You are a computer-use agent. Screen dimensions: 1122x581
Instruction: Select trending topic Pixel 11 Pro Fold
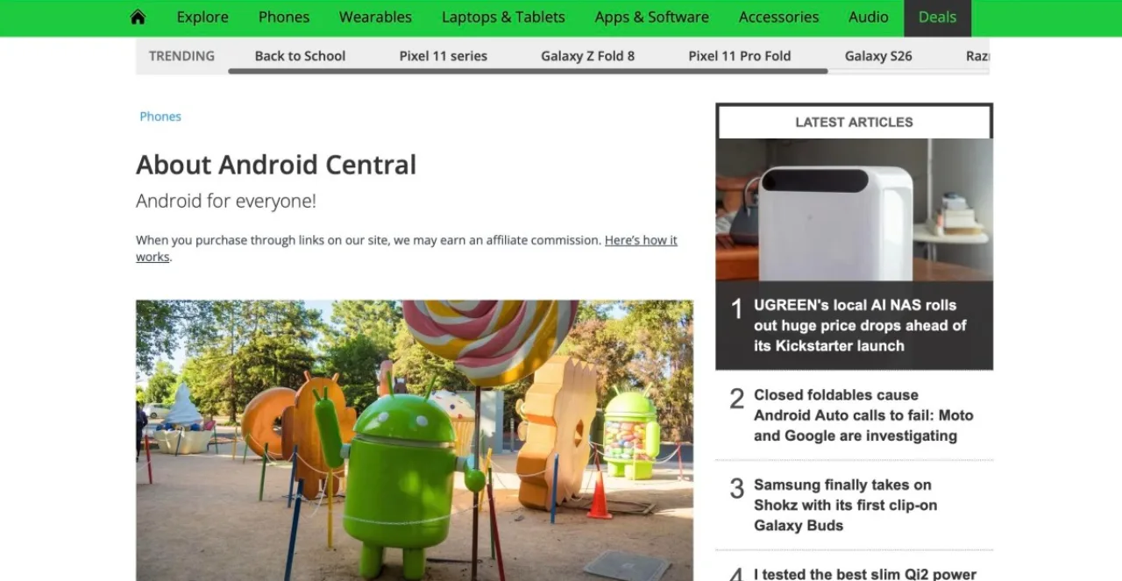coord(740,55)
